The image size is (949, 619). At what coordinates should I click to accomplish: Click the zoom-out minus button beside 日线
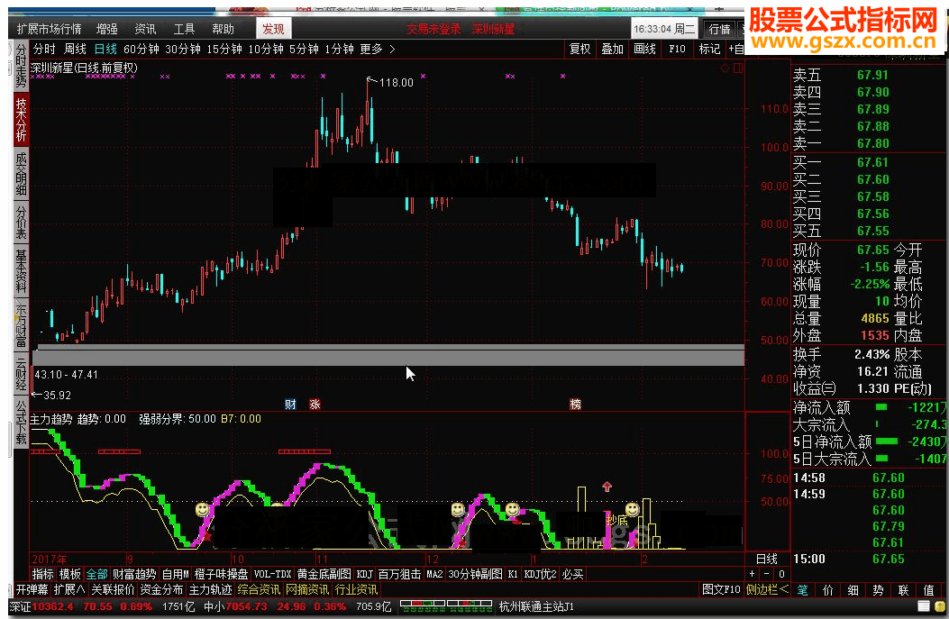point(767,574)
